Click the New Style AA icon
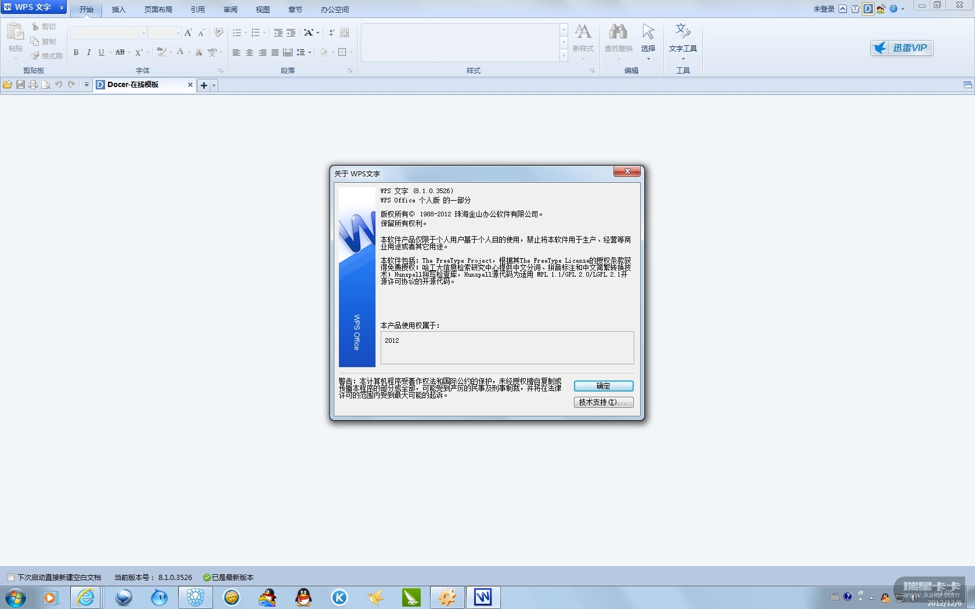This screenshot has height=609, width=975. tap(583, 31)
